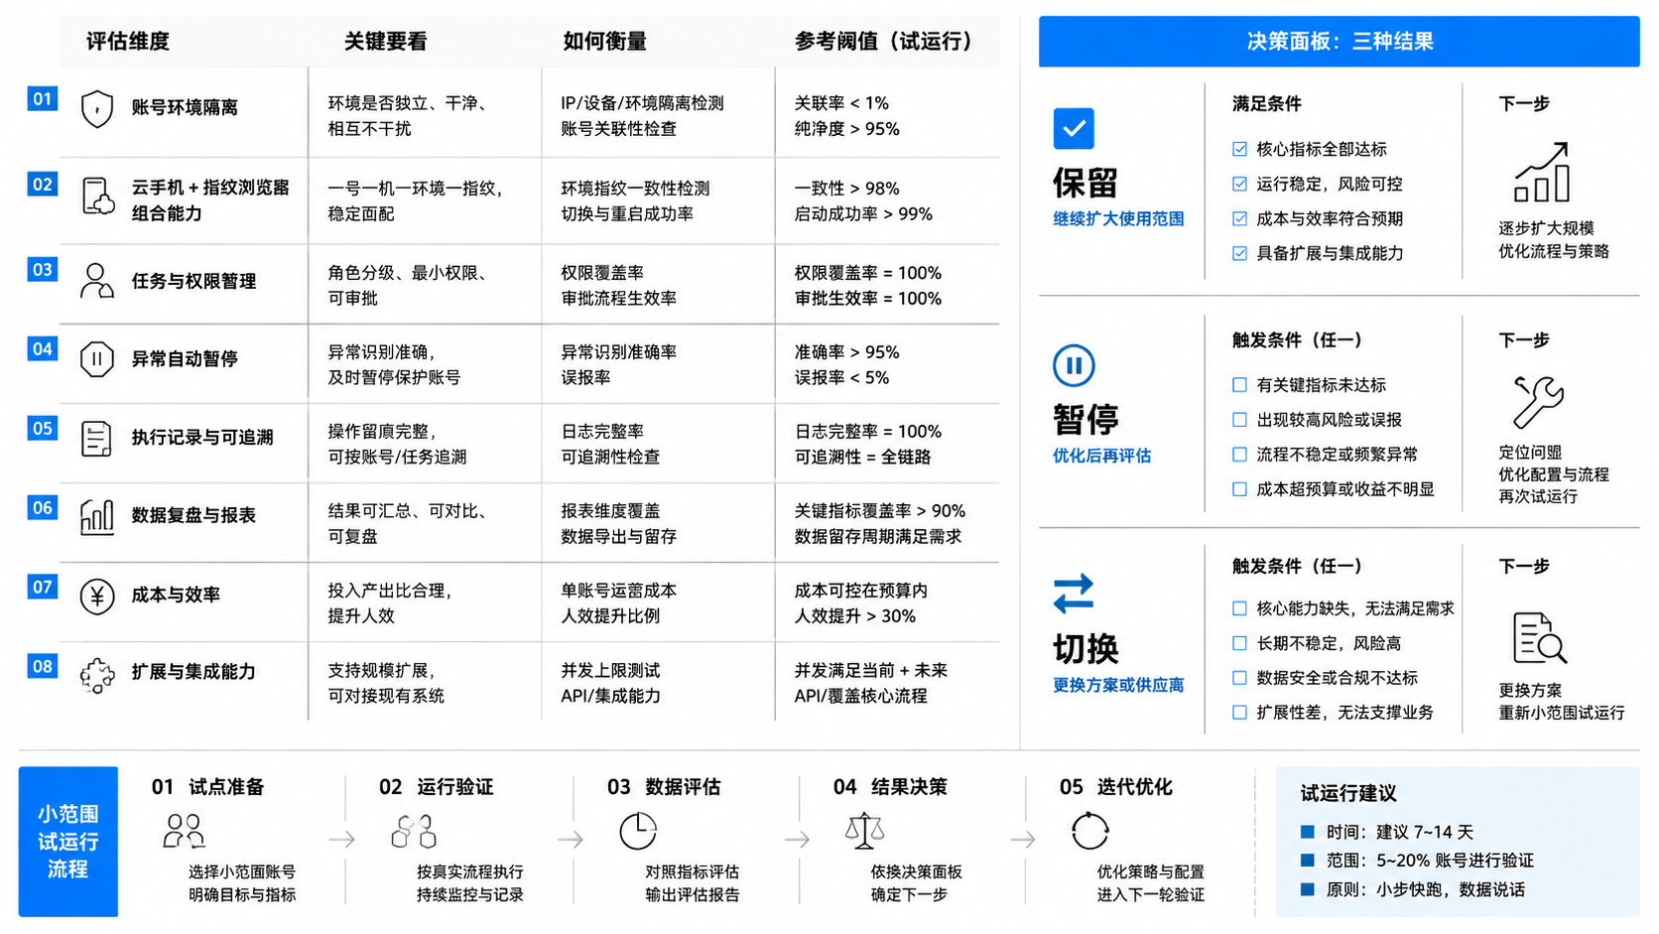This screenshot has height=934, width=1659.
Task: Click the clock icon under 数据评估
Action: click(x=638, y=831)
